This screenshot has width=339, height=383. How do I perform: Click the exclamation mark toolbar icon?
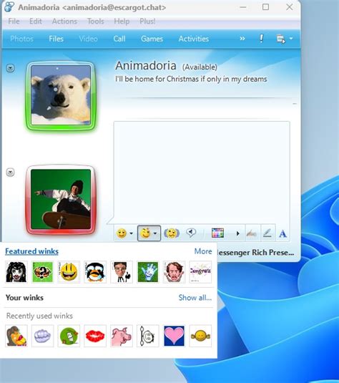click(x=261, y=39)
